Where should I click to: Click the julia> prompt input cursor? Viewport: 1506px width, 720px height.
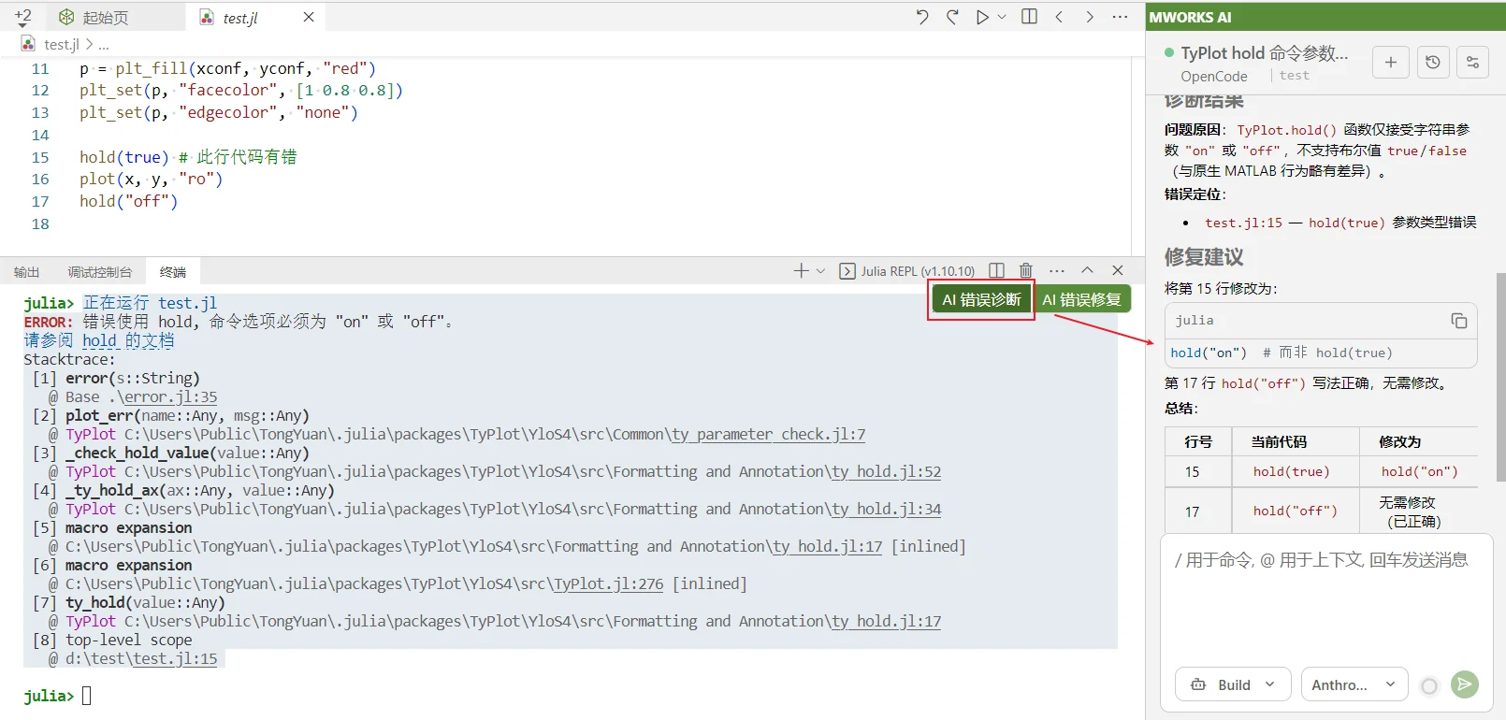[x=86, y=696]
